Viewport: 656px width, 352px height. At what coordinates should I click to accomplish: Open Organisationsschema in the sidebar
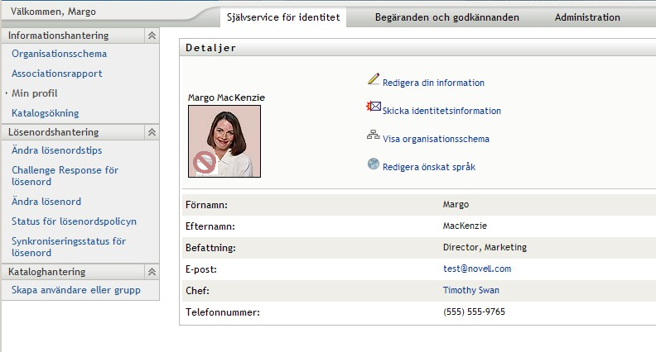click(59, 54)
